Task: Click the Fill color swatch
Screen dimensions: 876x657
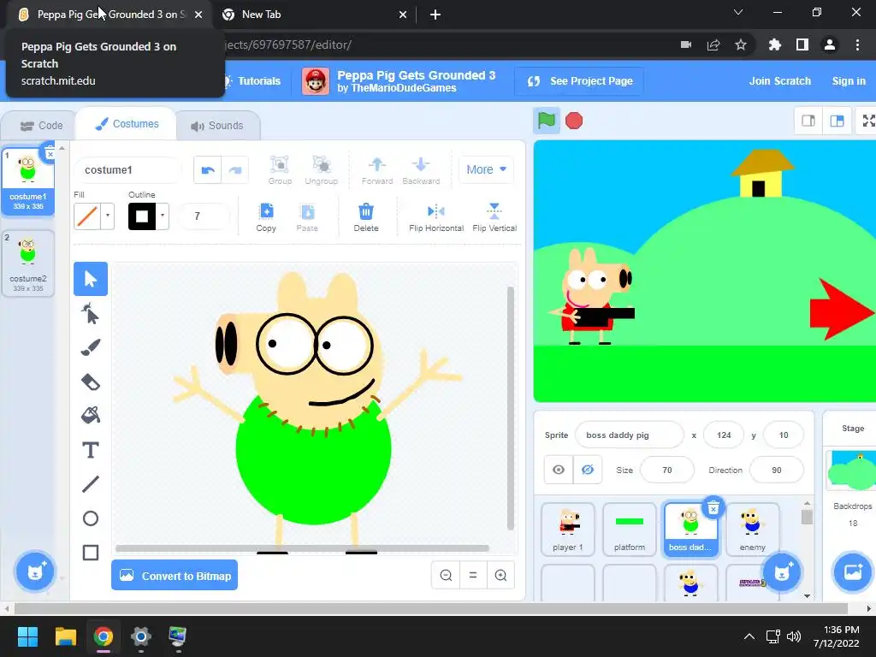Action: pos(87,216)
